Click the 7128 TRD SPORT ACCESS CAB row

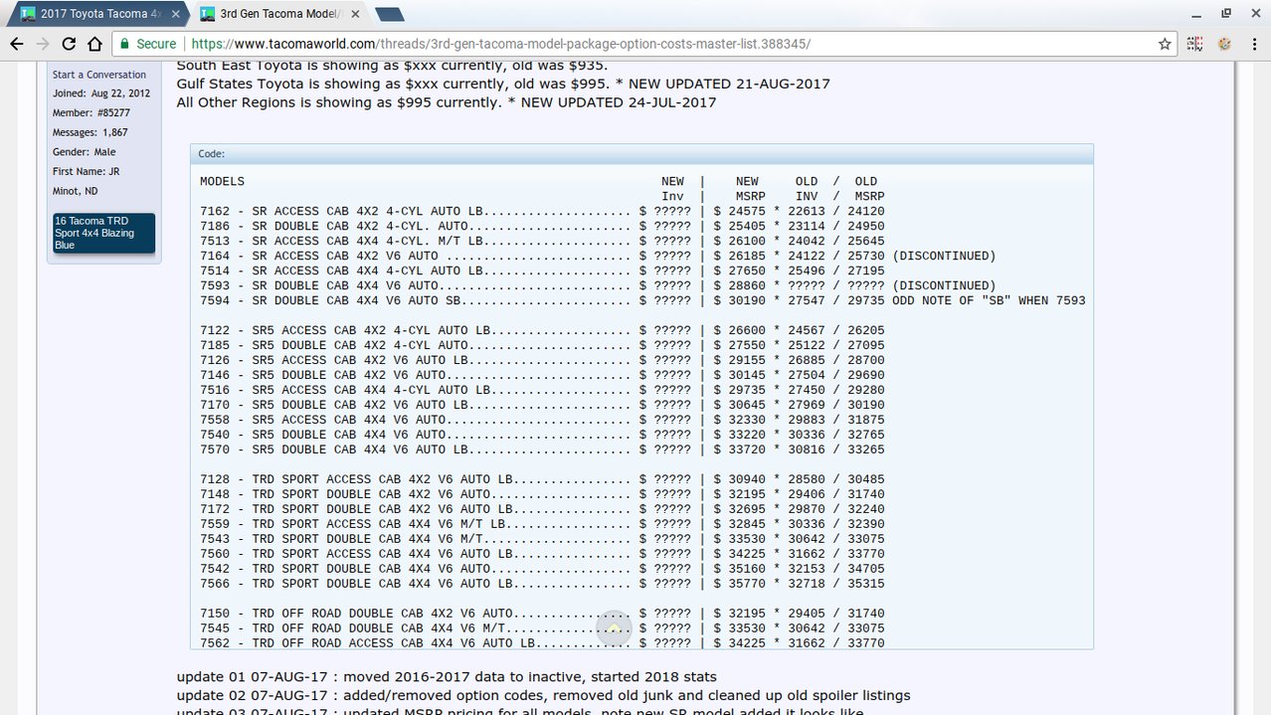[x=542, y=479]
